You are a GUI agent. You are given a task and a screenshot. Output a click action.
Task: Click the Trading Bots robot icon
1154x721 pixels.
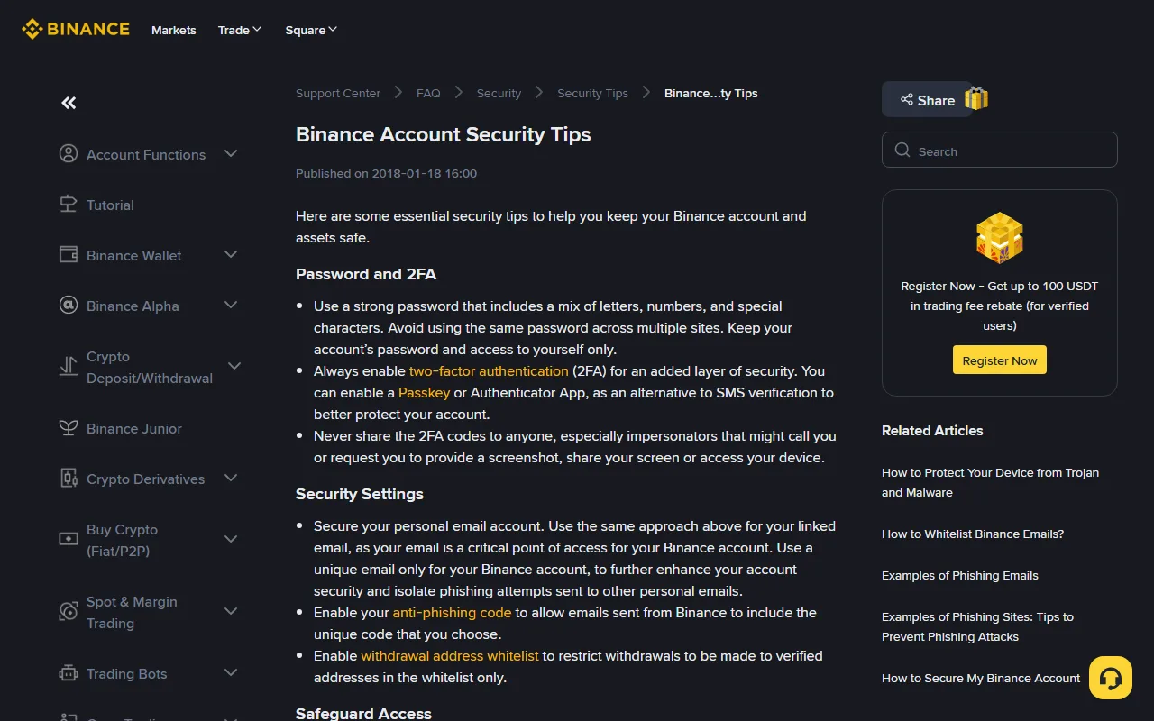(x=69, y=673)
